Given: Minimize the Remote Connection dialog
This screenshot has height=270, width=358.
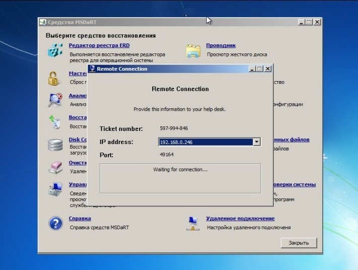Looking at the screenshot, I should tap(252, 69).
